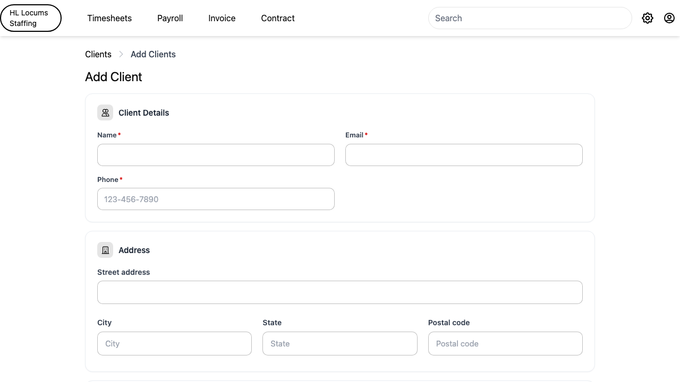This screenshot has height=382, width=680.
Task: Click the Add Client page heading
Action: click(114, 77)
